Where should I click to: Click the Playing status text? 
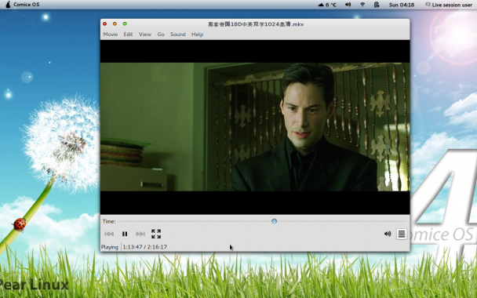(110, 247)
